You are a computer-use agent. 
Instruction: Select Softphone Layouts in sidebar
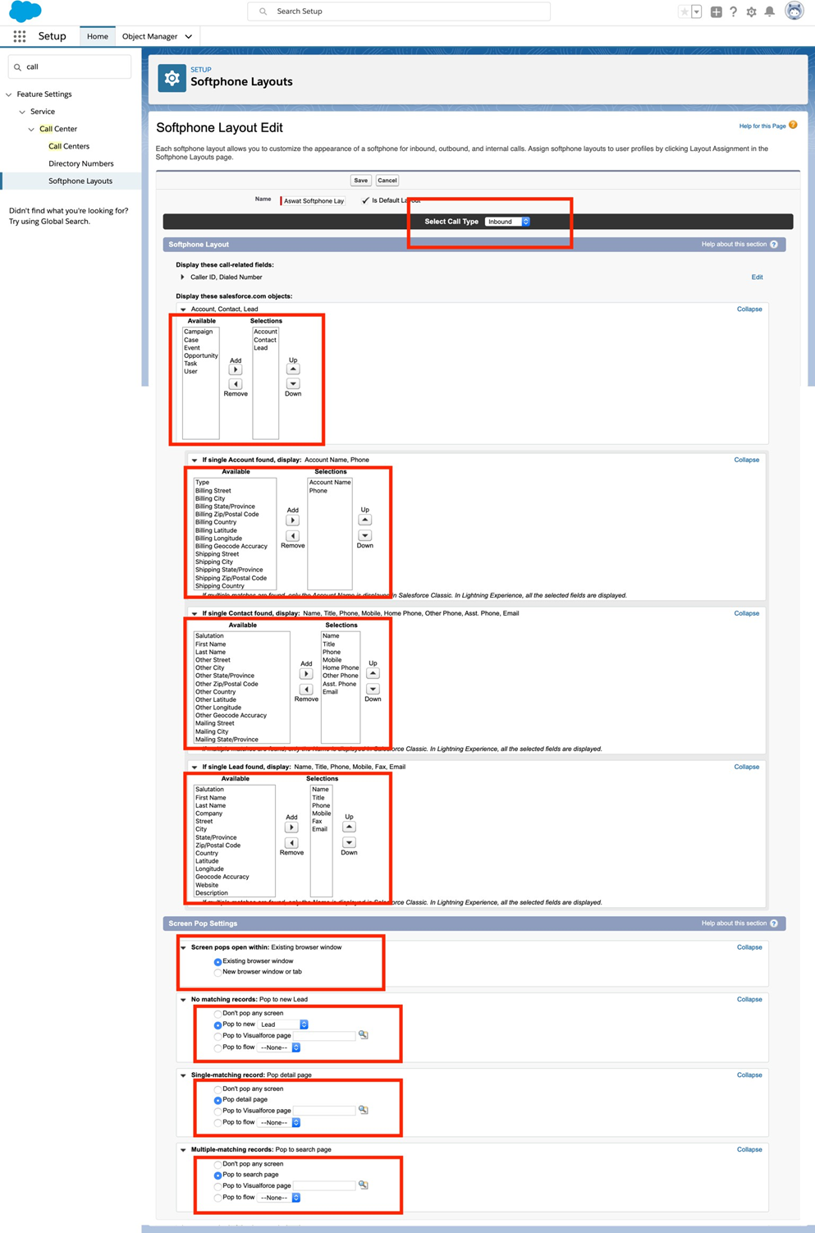pyautogui.click(x=80, y=181)
